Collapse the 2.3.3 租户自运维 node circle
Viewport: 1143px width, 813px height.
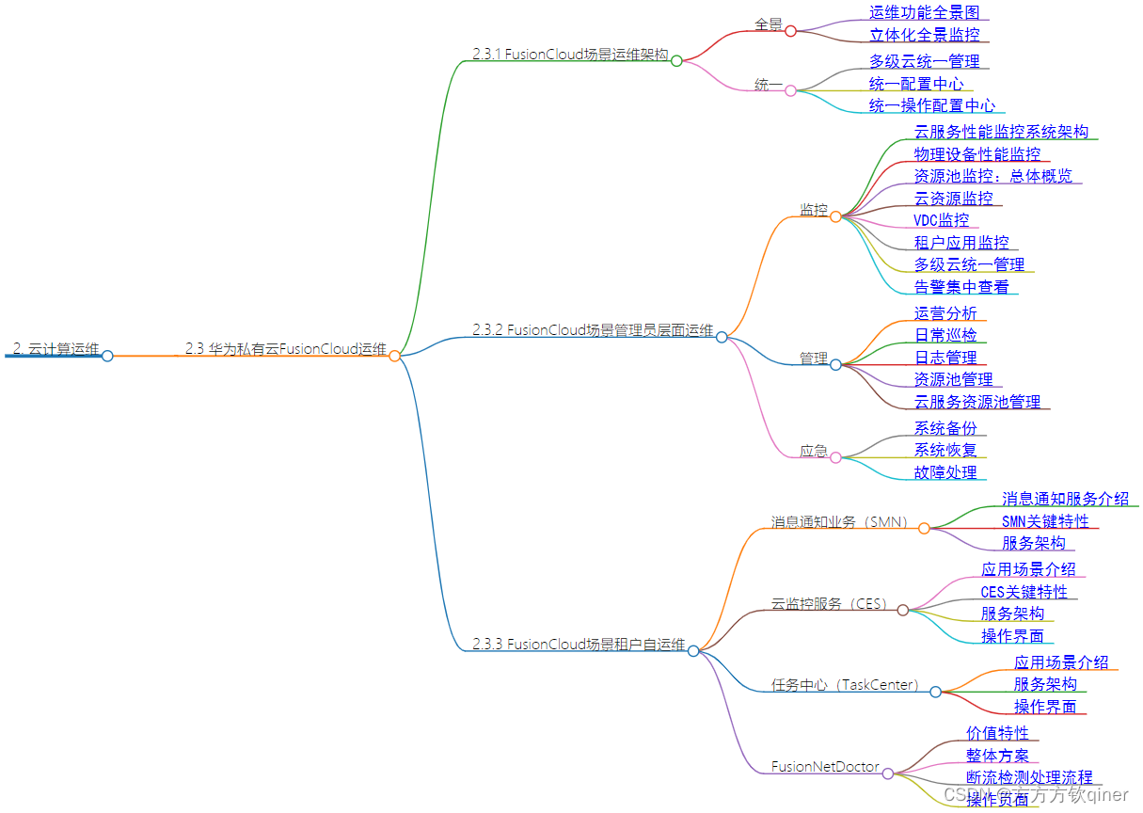coord(693,651)
